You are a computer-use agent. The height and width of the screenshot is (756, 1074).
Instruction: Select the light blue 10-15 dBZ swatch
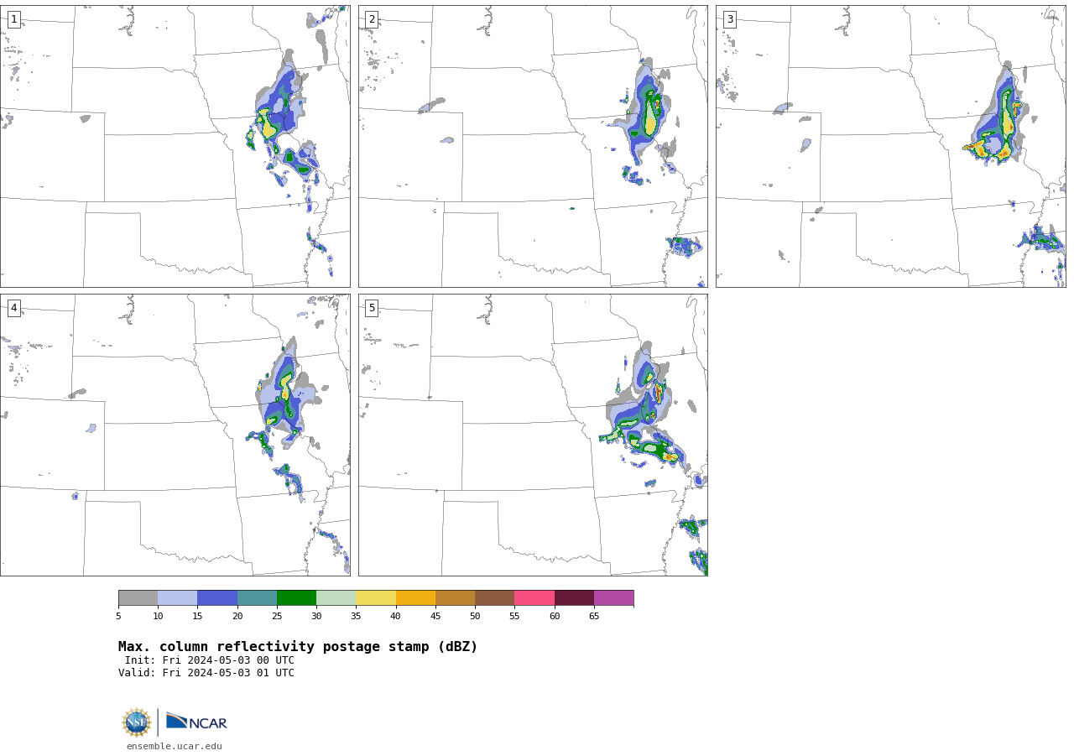click(177, 597)
